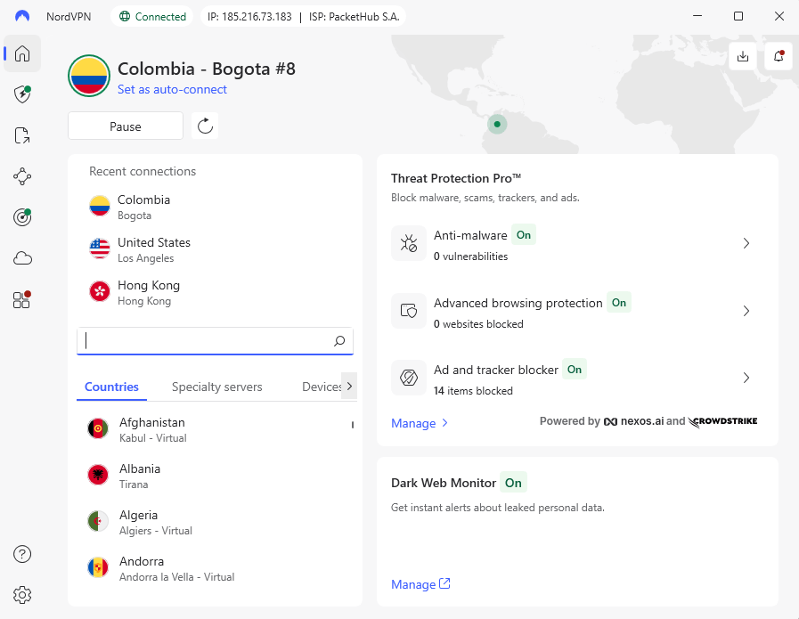Pause the VPN connection
The height and width of the screenshot is (619, 799).
(x=125, y=126)
